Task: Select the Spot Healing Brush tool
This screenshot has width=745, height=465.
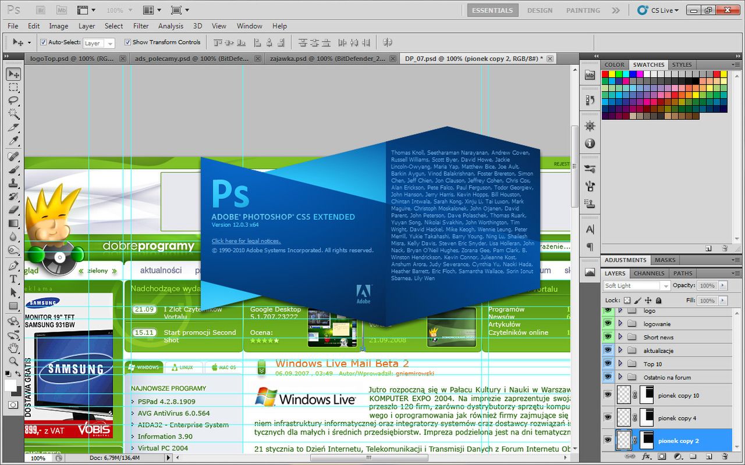Action: click(x=13, y=157)
